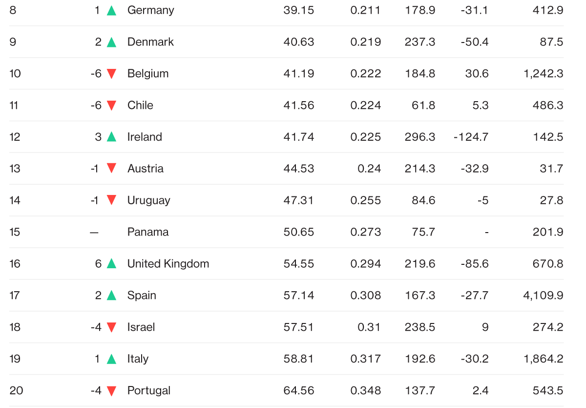Click the Panama country name

pyautogui.click(x=148, y=232)
